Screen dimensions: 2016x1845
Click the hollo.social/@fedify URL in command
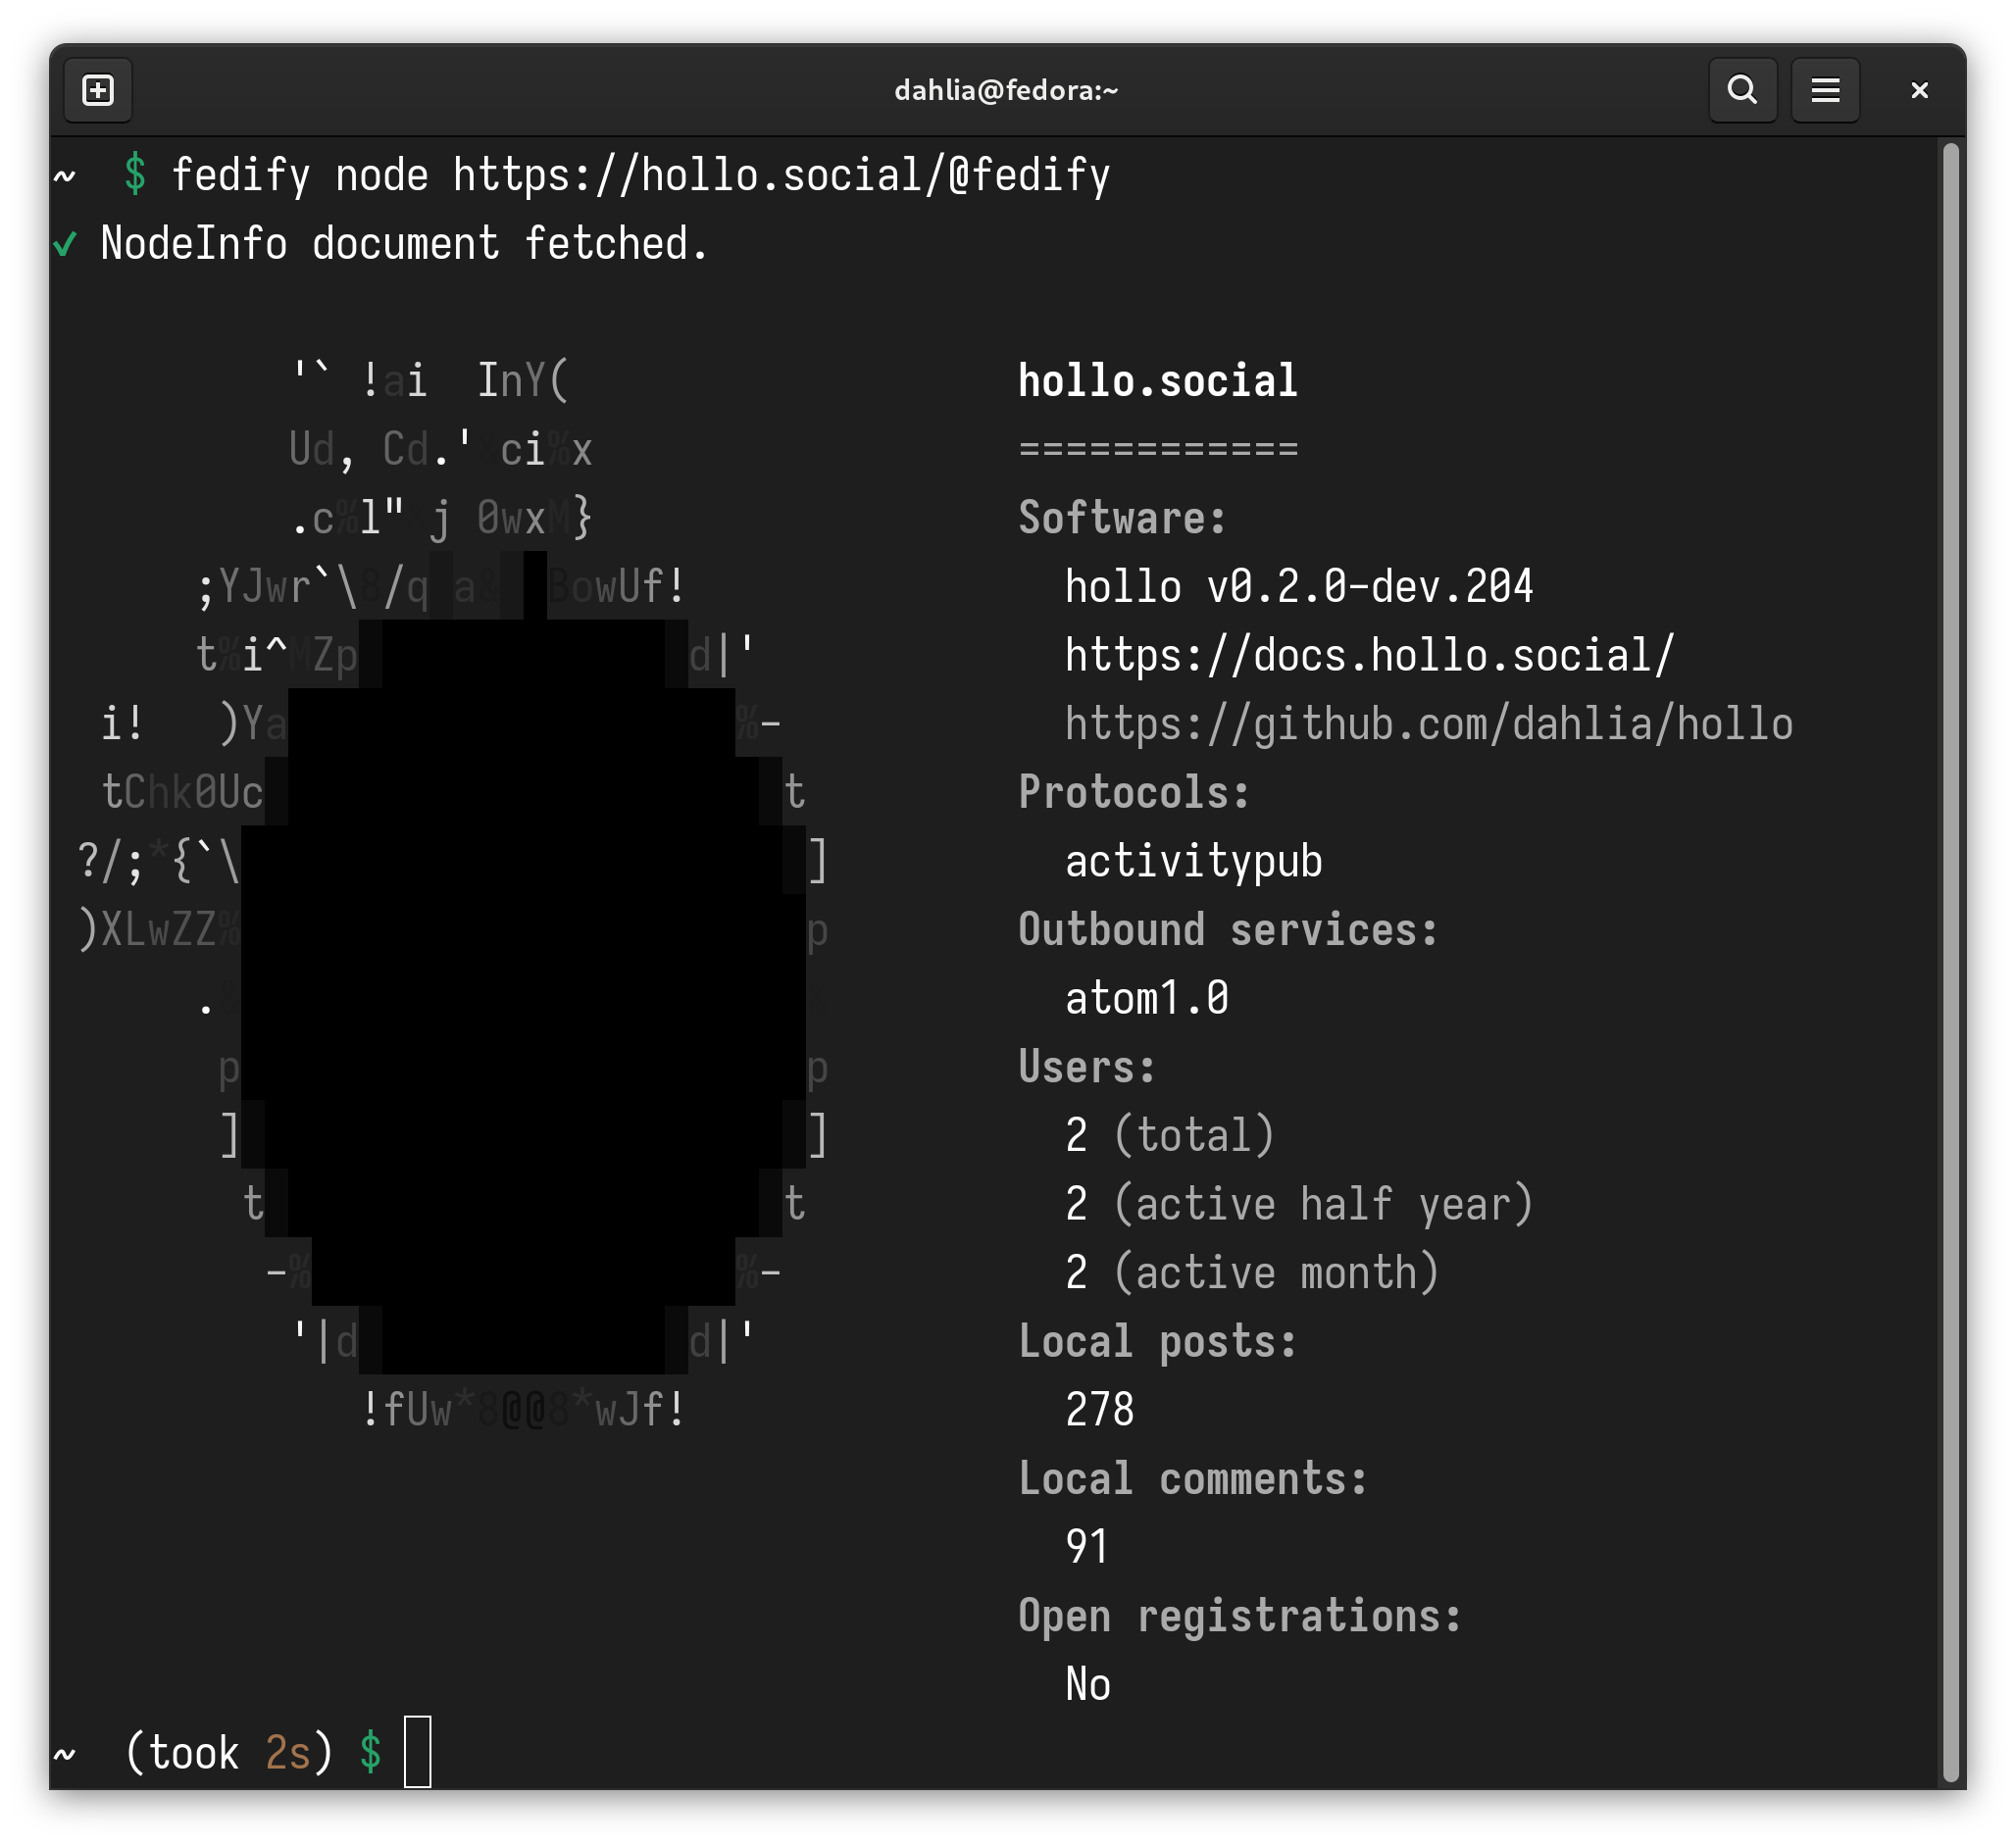(781, 175)
